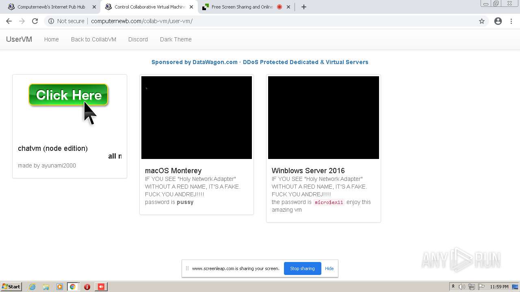
Task: Restore down the browser window
Action: click(496, 3)
